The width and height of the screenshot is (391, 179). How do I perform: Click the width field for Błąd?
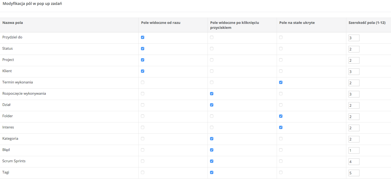click(x=354, y=150)
